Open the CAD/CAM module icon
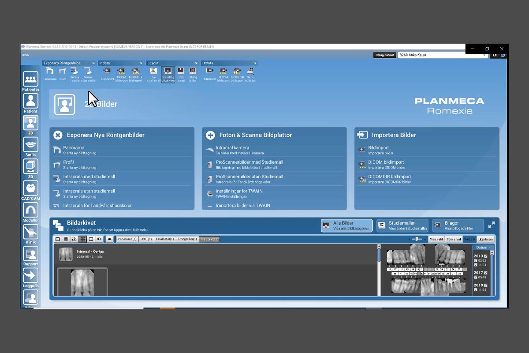Screen dimensions: 529x353 pyautogui.click(x=31, y=188)
